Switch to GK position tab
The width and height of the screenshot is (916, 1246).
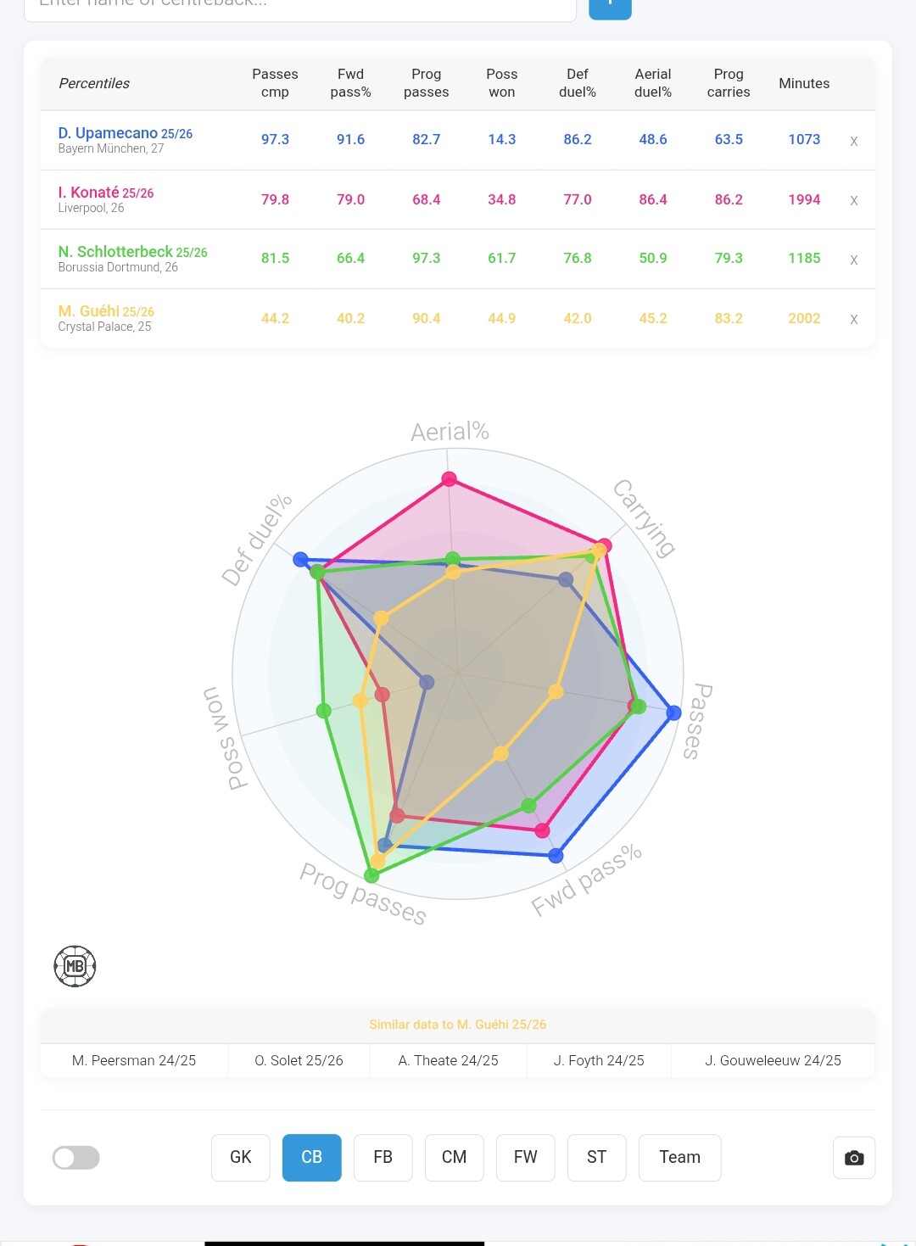tap(241, 1158)
